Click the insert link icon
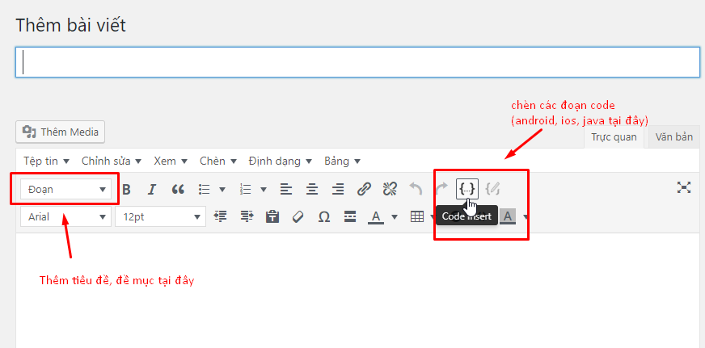Screen dimensions: 705x348 coord(364,189)
